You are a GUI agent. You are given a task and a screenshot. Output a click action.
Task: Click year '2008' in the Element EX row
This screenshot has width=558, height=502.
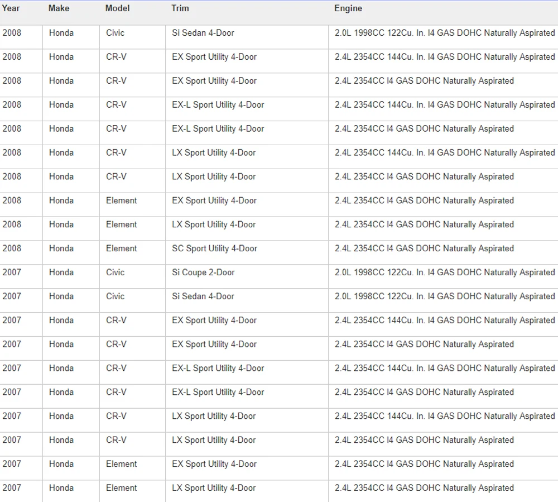(12, 200)
